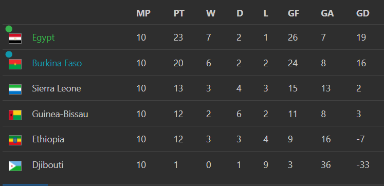Image resolution: width=384 pixels, height=186 pixels.
Task: Open the Burkina Faso team link
Action: 57,63
